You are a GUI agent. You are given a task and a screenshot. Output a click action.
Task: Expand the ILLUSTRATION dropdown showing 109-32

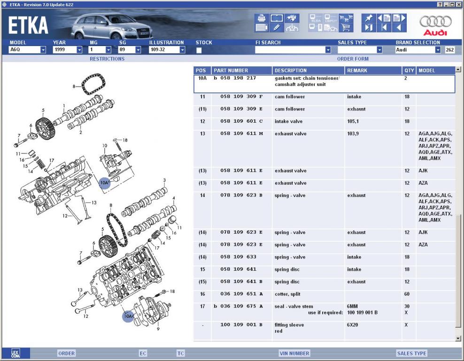[x=181, y=50]
